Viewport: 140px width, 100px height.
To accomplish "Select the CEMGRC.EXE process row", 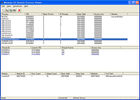I will tap(64, 41).
